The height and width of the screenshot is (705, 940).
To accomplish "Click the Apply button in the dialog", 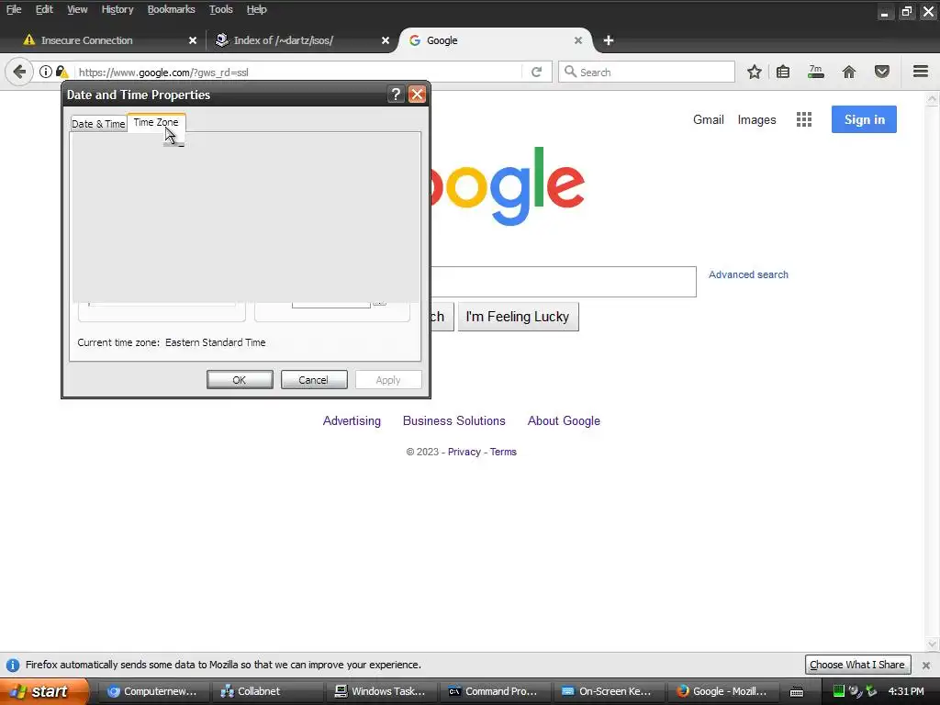I will point(388,379).
